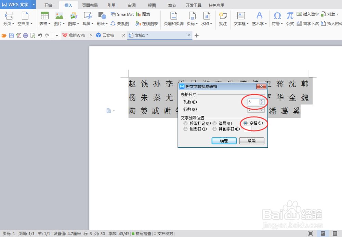Undo the last action

tap(40, 36)
